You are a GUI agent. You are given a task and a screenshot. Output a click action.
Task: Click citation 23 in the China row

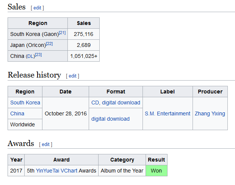coord(38,55)
